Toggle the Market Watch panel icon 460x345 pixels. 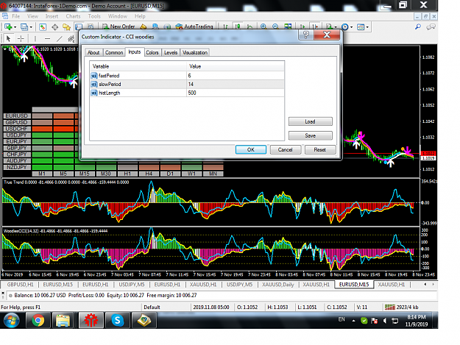click(x=43, y=27)
